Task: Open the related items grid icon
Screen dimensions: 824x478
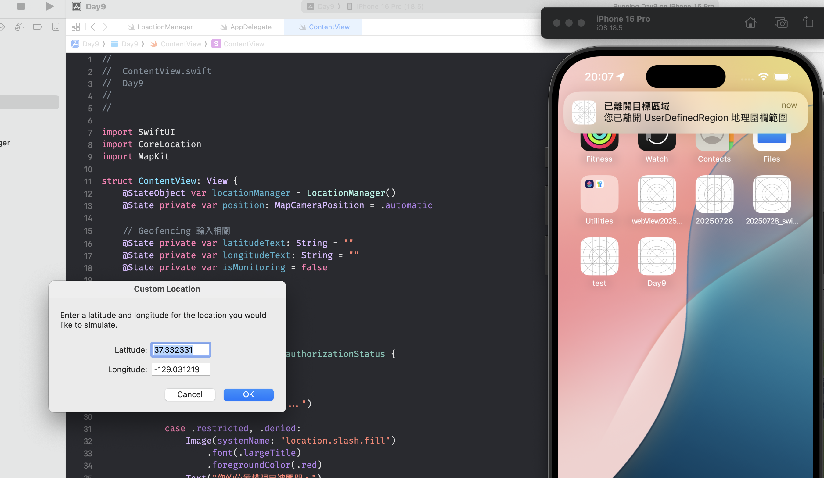Action: (76, 27)
